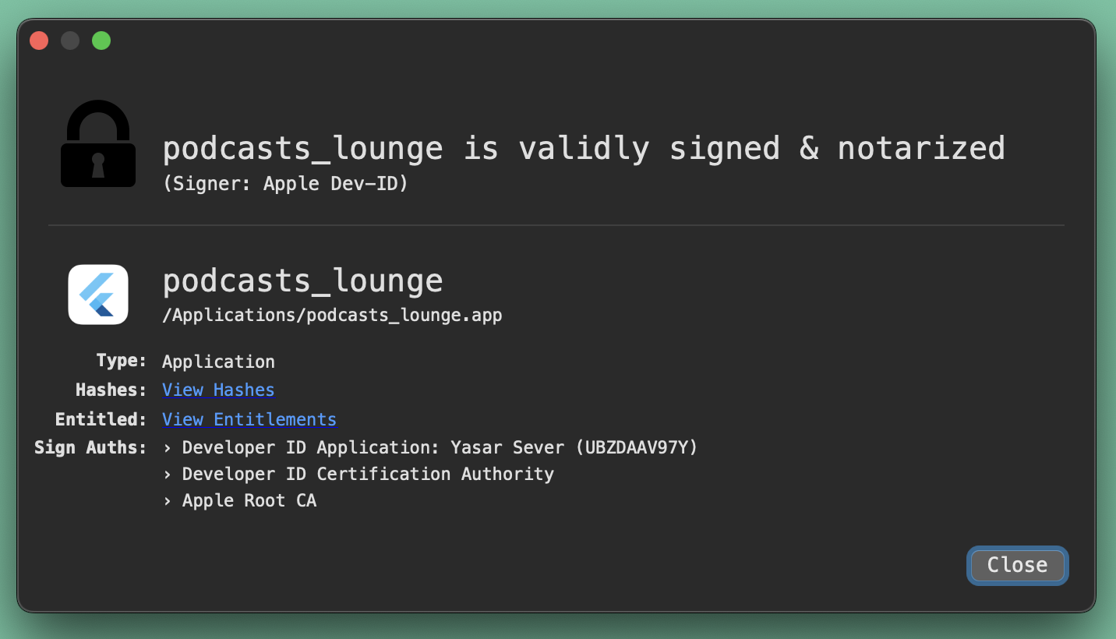
Task: Click the green window zoom button
Action: pyautogui.click(x=101, y=41)
